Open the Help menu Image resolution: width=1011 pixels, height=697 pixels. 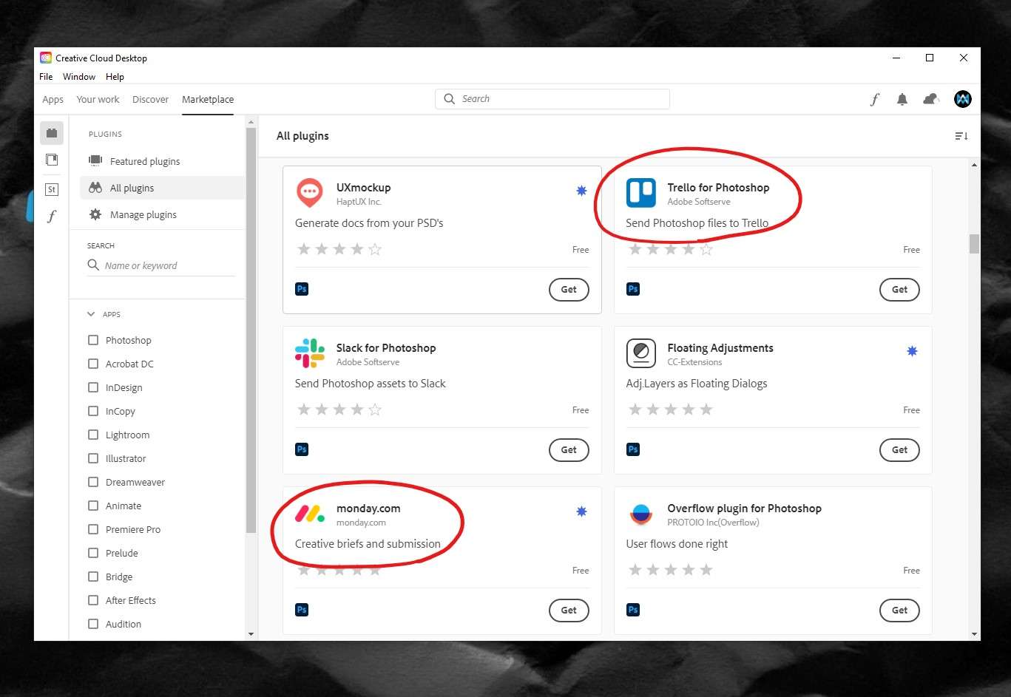coord(115,77)
